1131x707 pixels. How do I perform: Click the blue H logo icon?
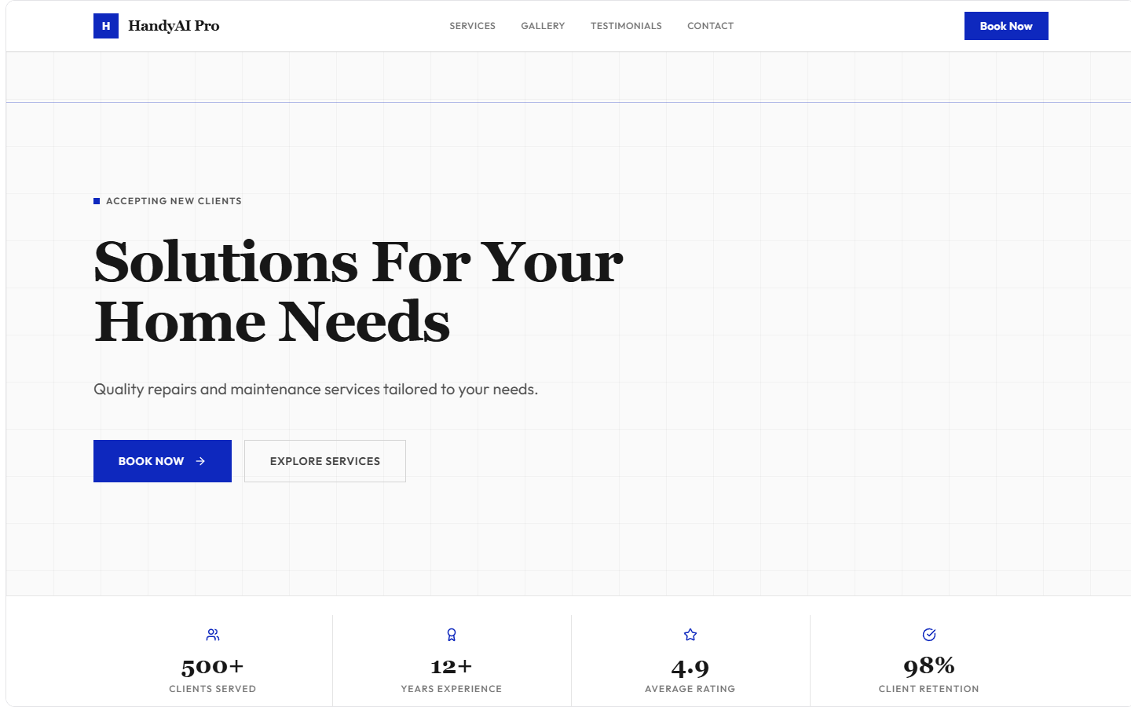pyautogui.click(x=106, y=26)
